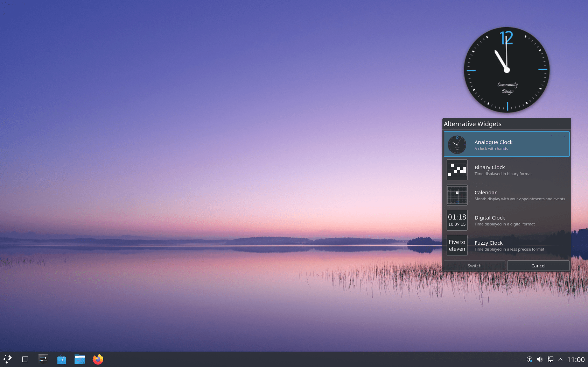Click the Fuzzy Clock preview thumbnail

pos(457,245)
